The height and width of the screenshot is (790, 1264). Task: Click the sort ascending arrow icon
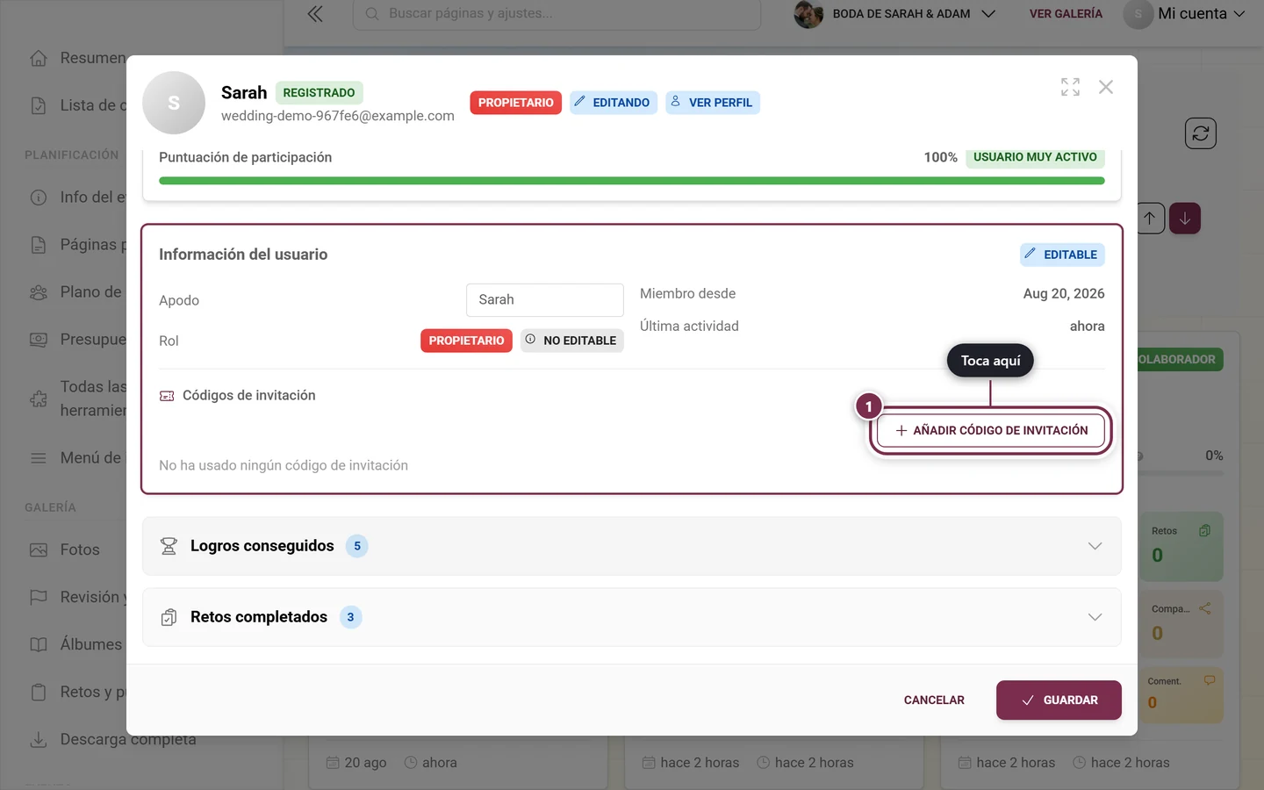click(1149, 219)
